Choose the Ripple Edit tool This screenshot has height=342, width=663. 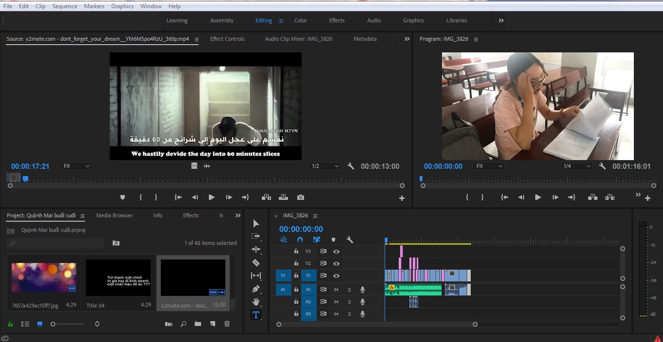point(256,249)
